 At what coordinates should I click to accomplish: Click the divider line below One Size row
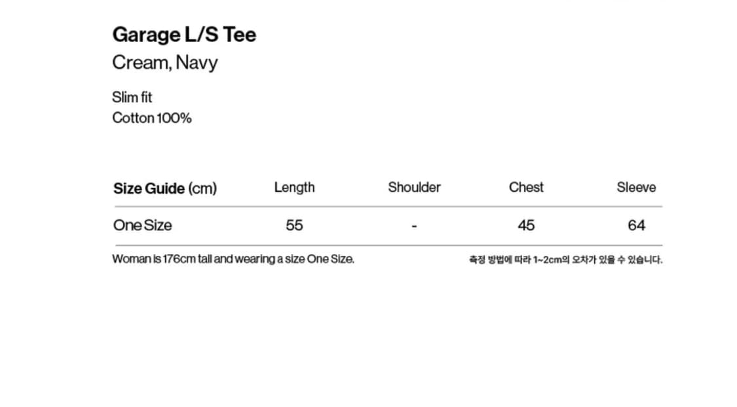[388, 245]
